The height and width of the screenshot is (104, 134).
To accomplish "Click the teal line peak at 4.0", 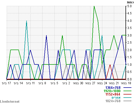I will click(27, 21).
